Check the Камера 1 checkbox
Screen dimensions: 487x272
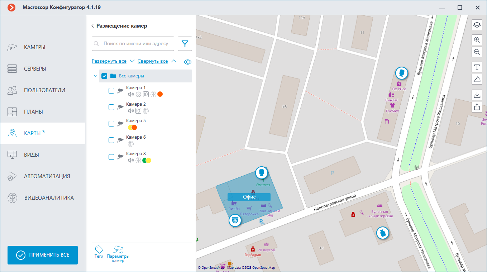click(111, 91)
